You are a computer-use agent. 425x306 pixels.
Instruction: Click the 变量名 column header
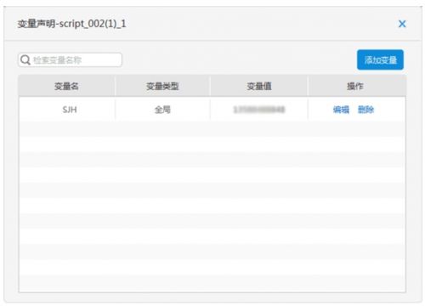(67, 86)
